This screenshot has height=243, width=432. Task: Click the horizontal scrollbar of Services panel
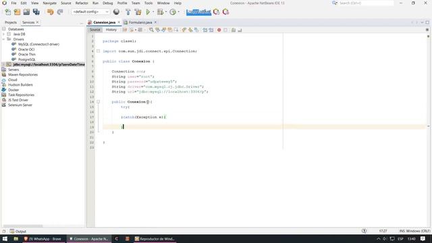22,226
